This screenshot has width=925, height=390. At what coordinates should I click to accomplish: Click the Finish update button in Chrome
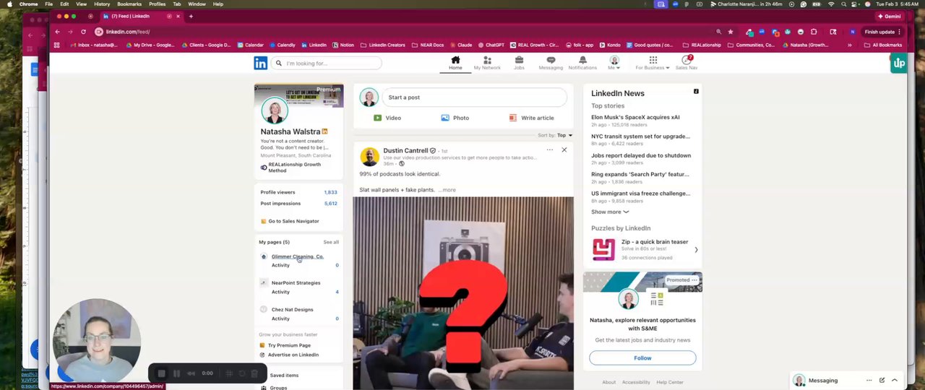879,32
